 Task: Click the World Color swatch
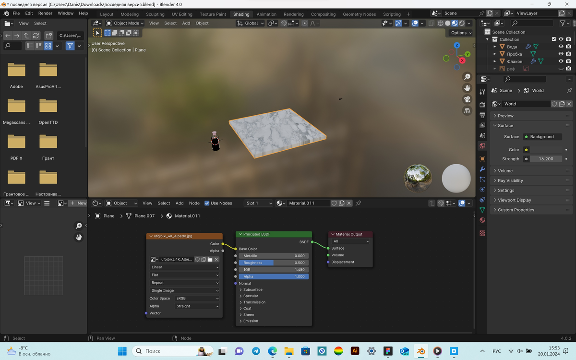click(x=546, y=150)
